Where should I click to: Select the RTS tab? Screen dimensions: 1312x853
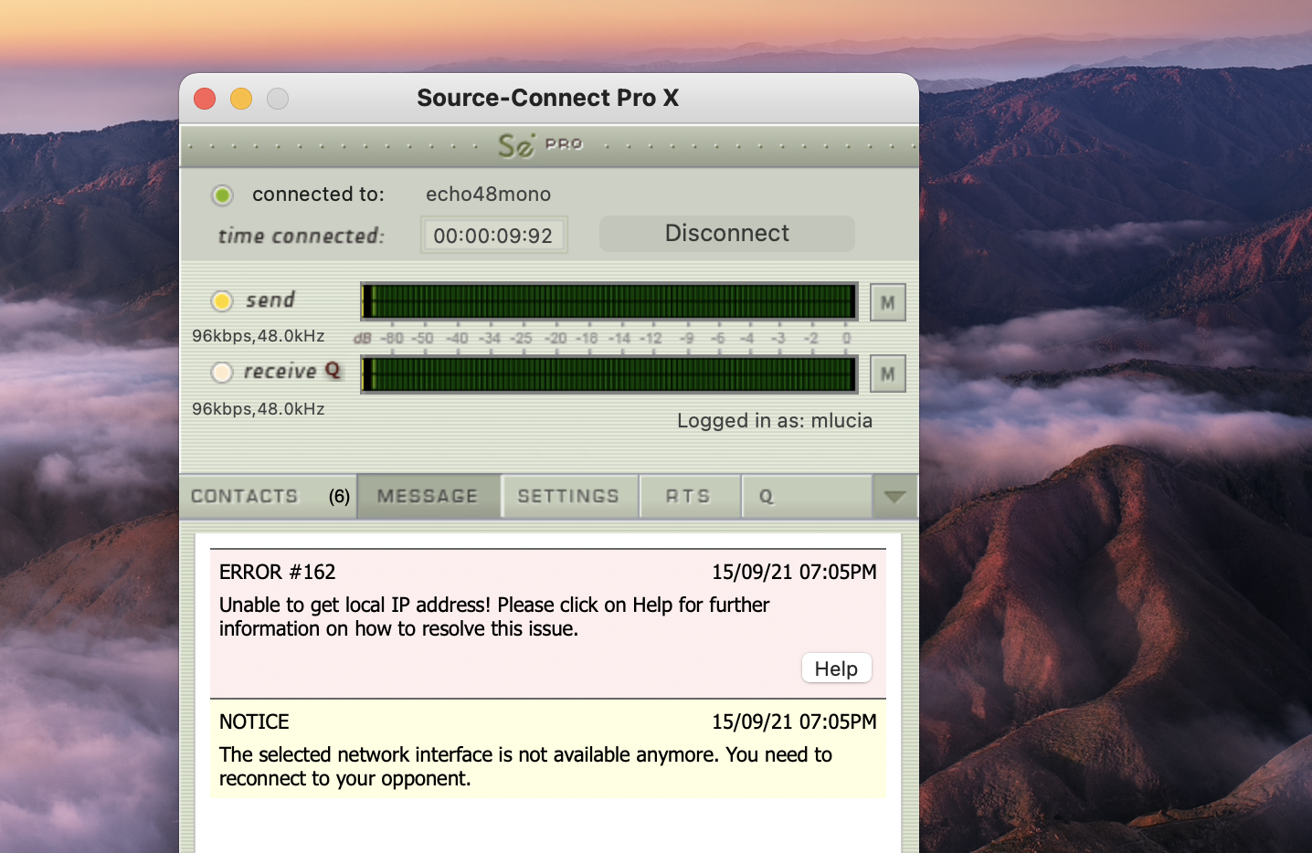[x=688, y=496]
